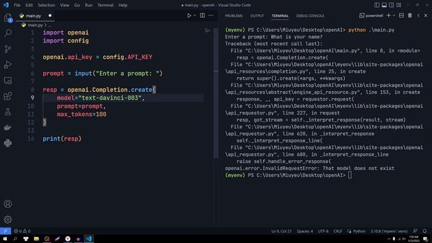The width and height of the screenshot is (432, 243).
Task: Toggle primary side bar layout button
Action: click(x=377, y=5)
